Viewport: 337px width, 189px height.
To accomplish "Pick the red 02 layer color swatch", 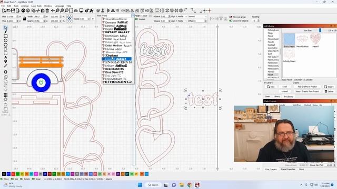I will (13, 174).
